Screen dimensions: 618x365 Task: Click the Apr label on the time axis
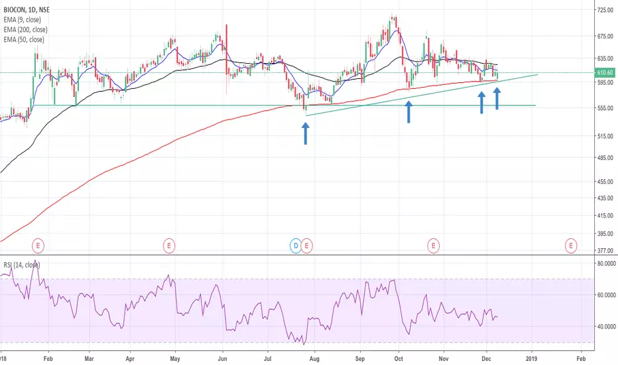[130, 358]
